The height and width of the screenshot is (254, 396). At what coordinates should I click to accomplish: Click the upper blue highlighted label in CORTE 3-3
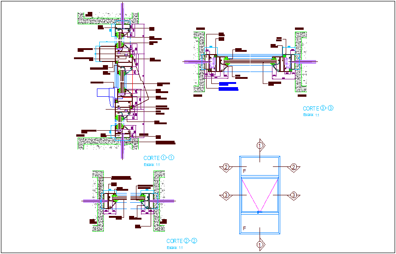tap(230, 84)
